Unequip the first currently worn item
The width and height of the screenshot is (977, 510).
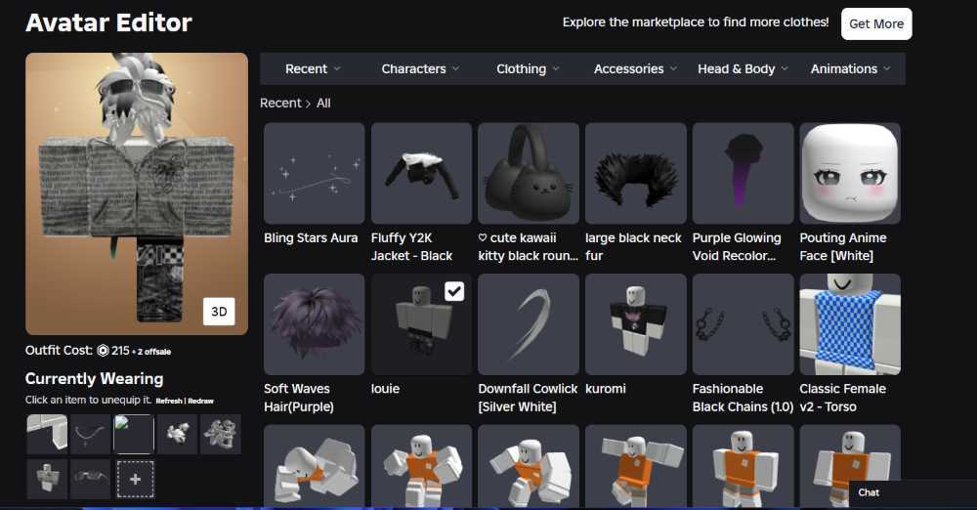[x=47, y=434]
